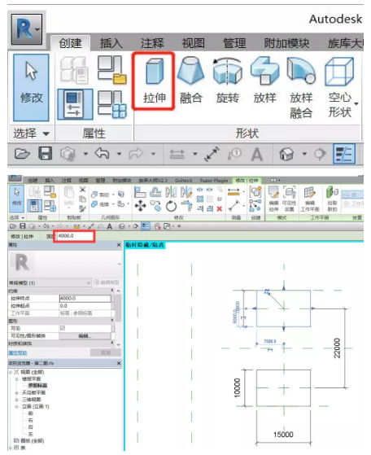Viewport: 371px width, 455px height.
Task: Click the 拉伸起点 value field 0.0 in Properties
Action: [85, 306]
